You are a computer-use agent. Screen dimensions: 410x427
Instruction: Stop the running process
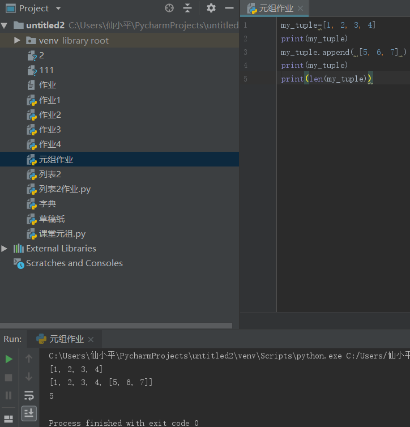tap(8, 377)
